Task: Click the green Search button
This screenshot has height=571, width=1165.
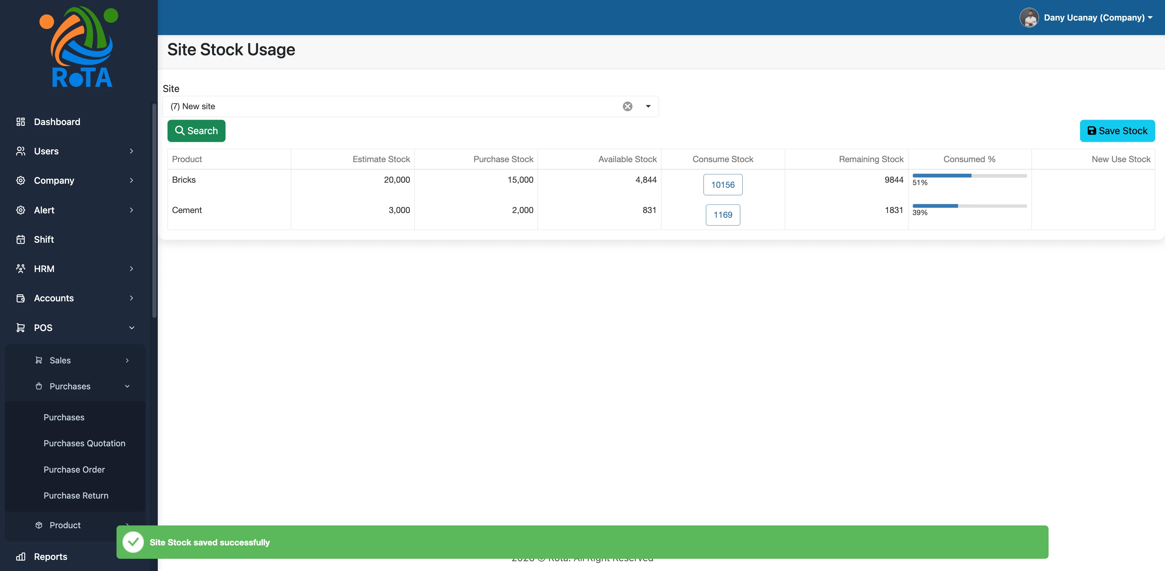Action: coord(196,131)
